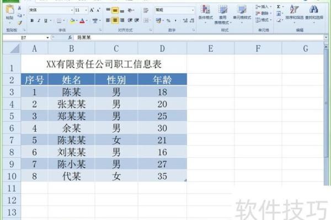Select the Format Painter brush
The width and height of the screenshot is (331, 220).
[20, 23]
